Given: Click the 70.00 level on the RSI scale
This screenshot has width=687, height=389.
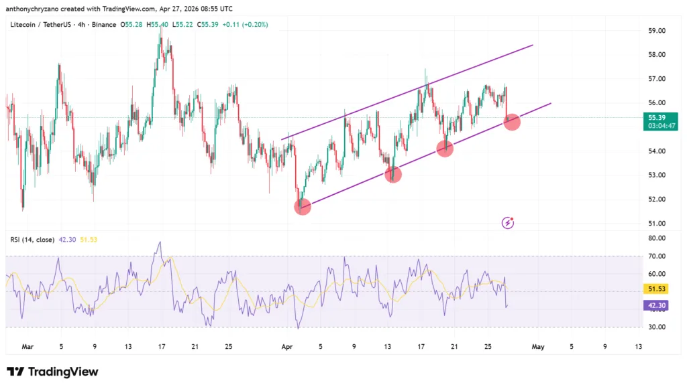Looking at the screenshot, I should point(656,256).
